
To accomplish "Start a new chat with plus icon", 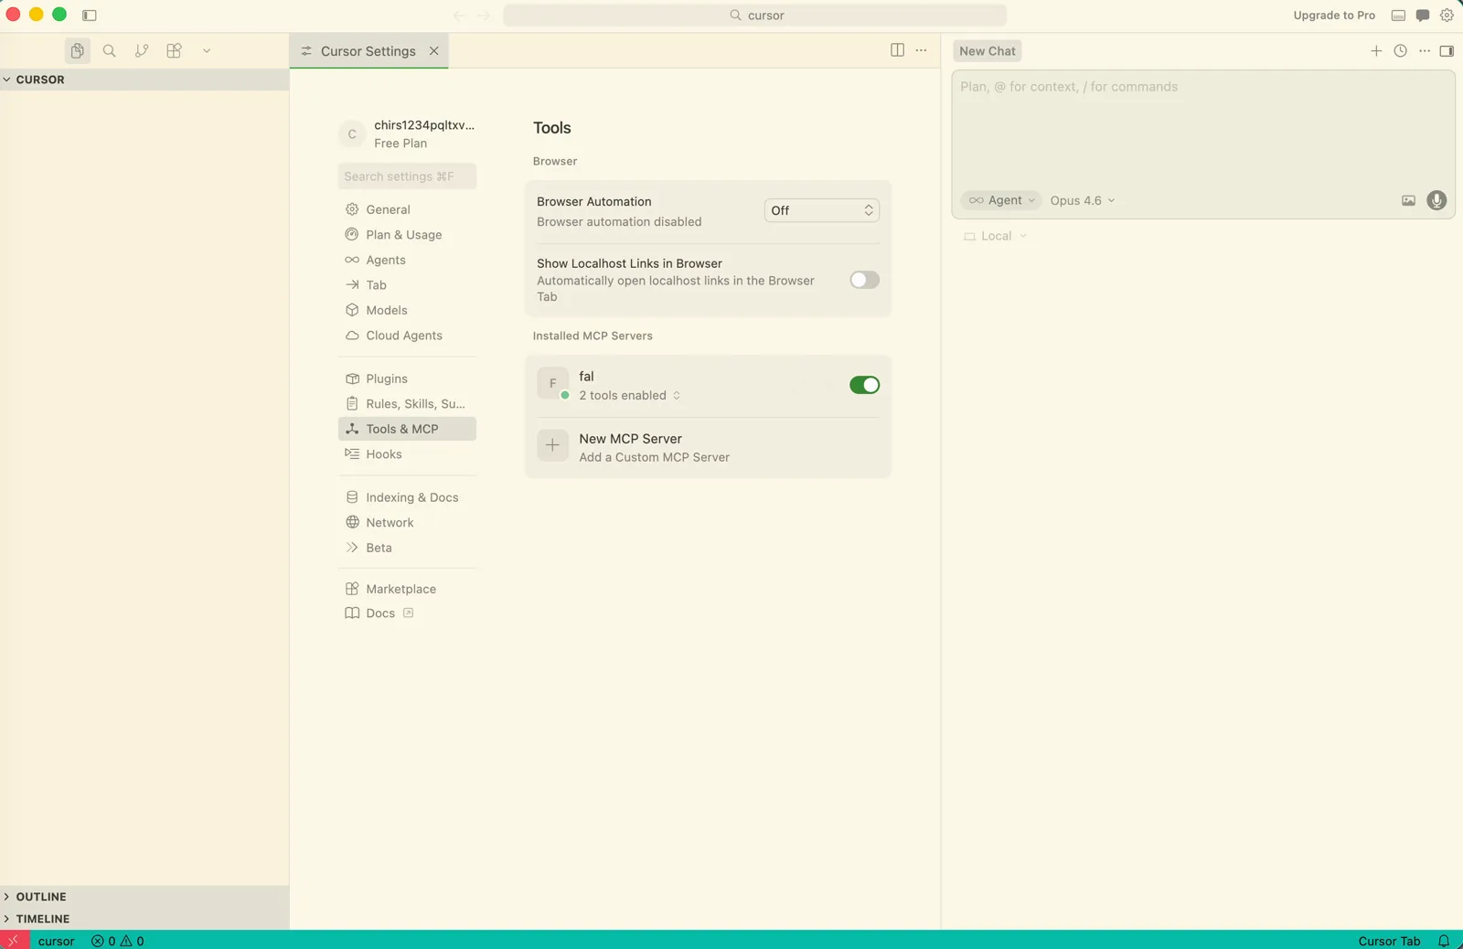I will [1376, 51].
